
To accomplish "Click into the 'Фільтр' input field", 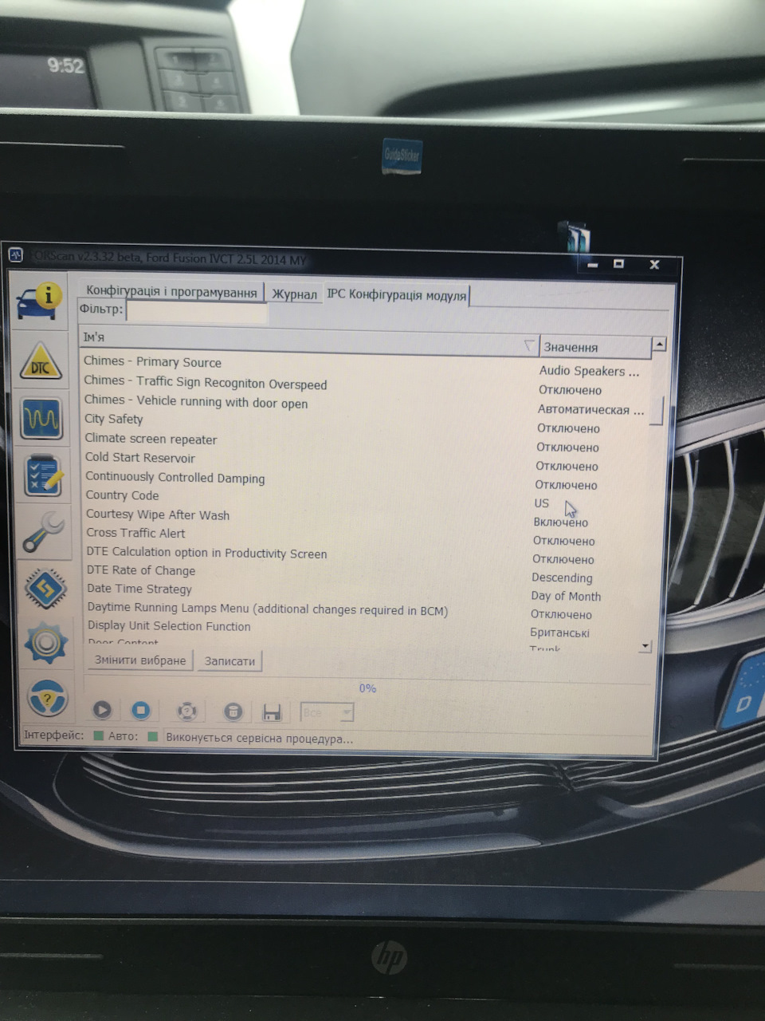I will [x=197, y=312].
